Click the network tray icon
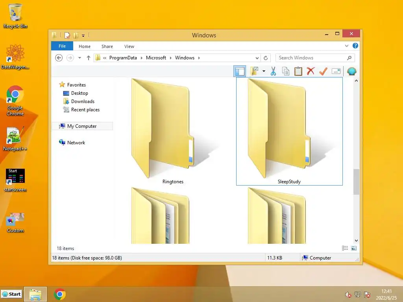 click(357, 295)
